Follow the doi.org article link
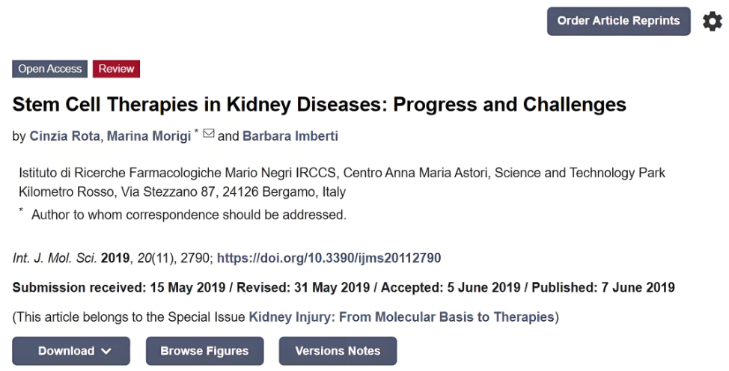This screenshot has width=729, height=371. click(329, 258)
